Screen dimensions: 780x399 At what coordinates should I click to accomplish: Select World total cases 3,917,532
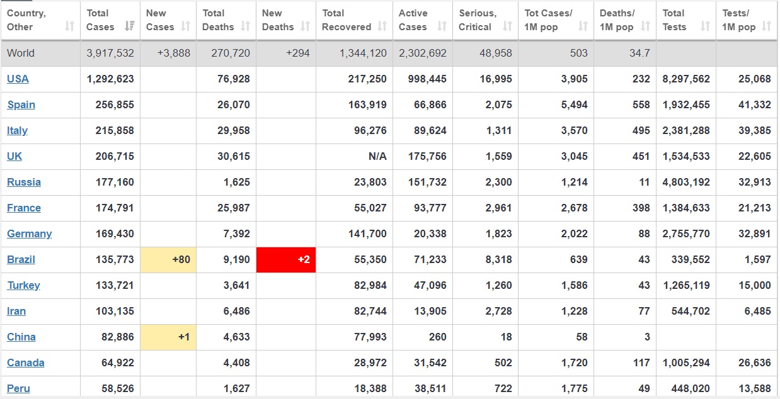[x=110, y=53]
